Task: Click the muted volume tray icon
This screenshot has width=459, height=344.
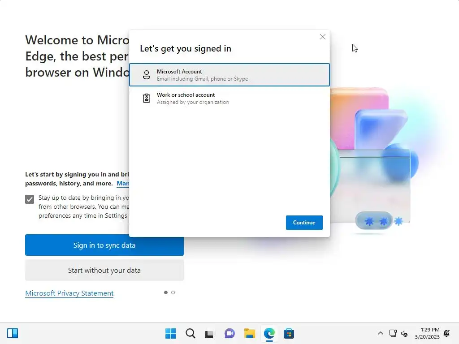Action: click(404, 333)
